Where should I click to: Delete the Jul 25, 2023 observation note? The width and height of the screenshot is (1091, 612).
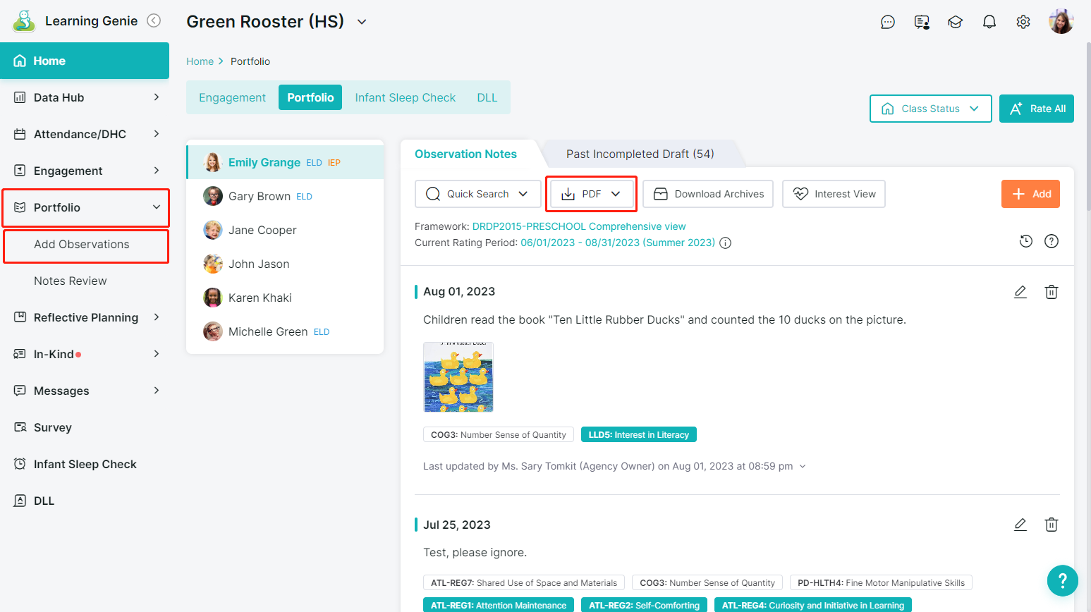(1052, 525)
